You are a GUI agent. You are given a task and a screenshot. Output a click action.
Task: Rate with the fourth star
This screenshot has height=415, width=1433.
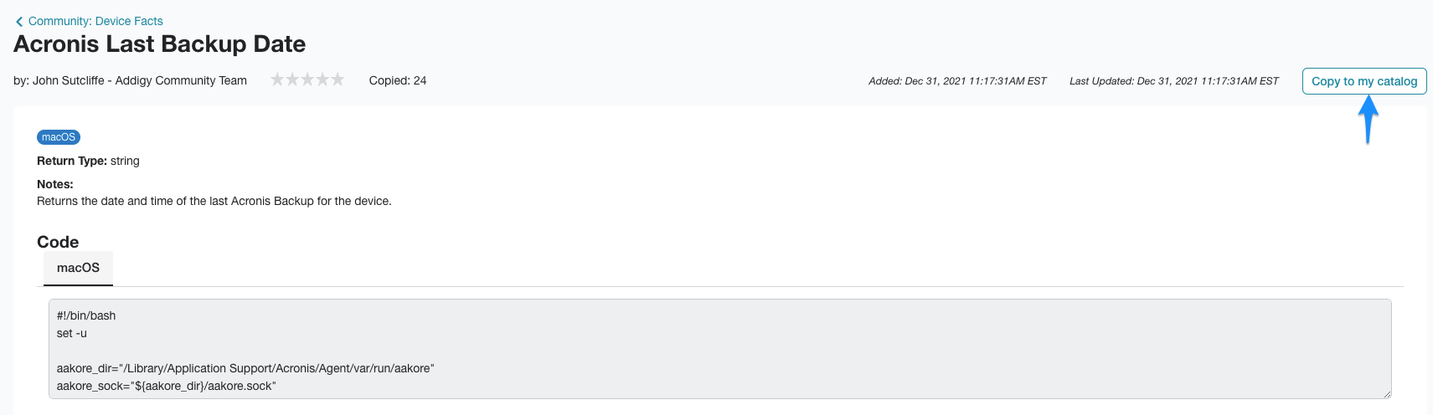(322, 79)
